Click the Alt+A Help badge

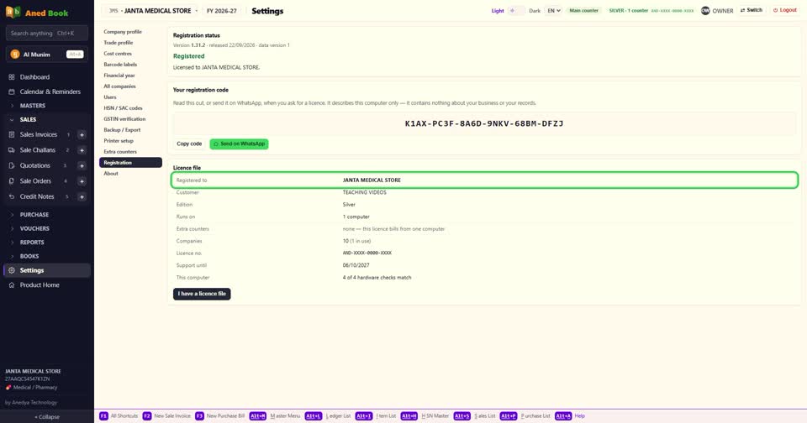pos(563,415)
